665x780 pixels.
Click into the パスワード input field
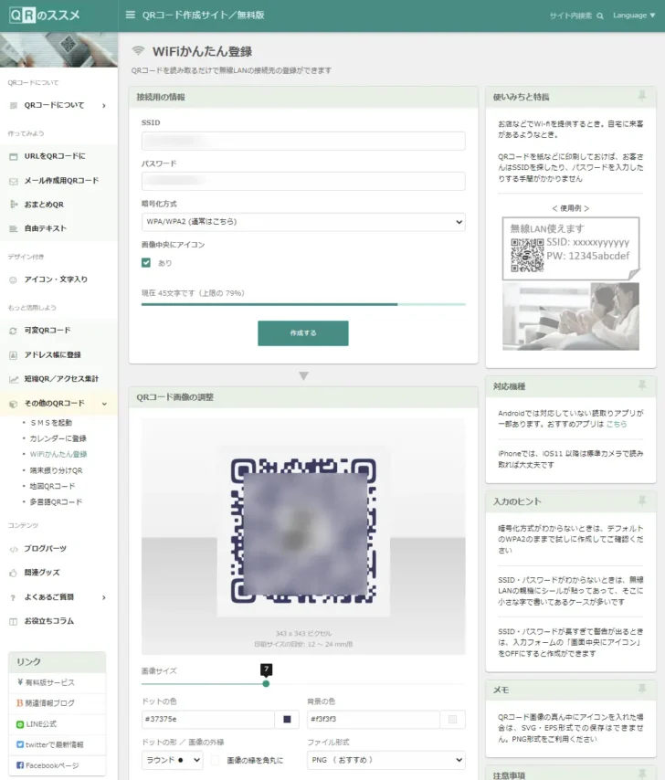pos(303,181)
